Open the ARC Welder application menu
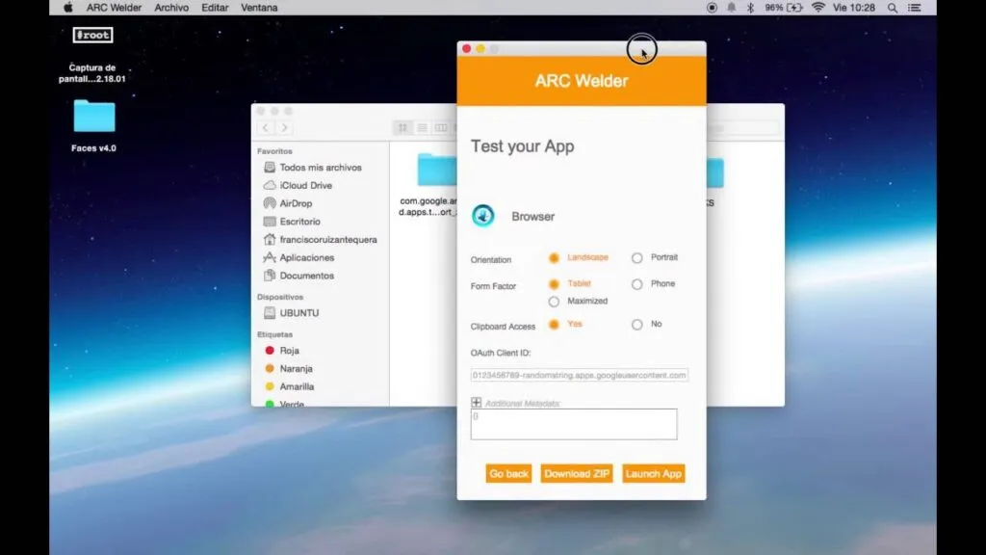Screen dimensions: 986x555 [x=114, y=8]
